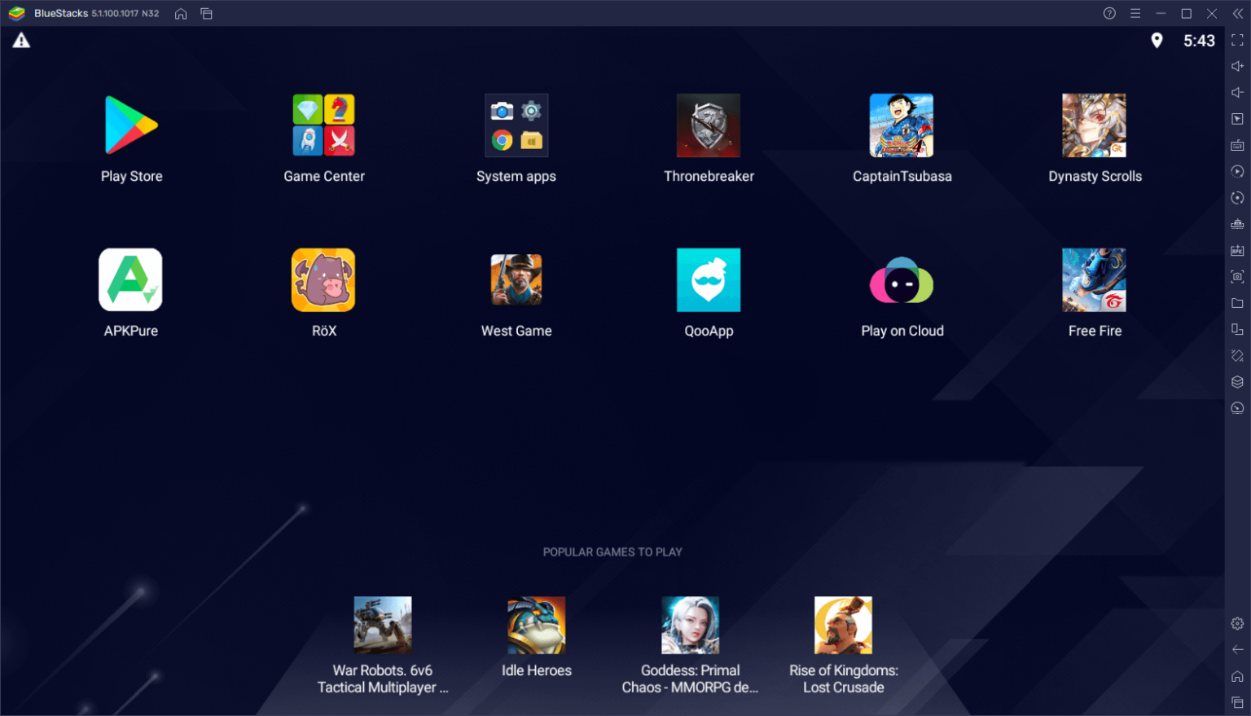Open the multi-tab view next to Home
The width and height of the screenshot is (1251, 716).
click(206, 13)
